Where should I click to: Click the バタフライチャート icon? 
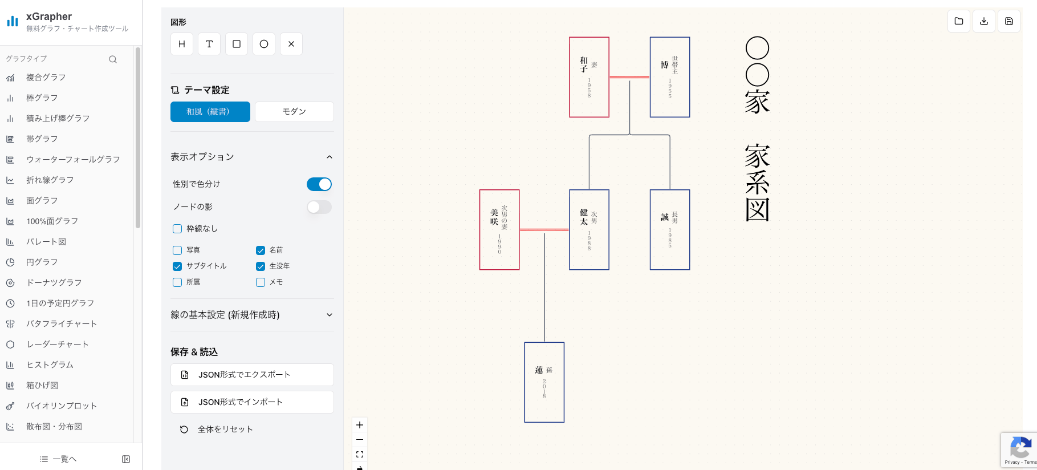(10, 324)
